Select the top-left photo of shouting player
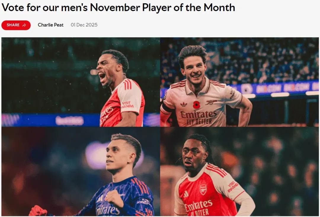 pos(81,82)
